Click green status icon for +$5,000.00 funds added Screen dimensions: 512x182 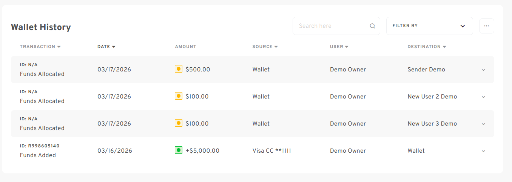tap(179, 150)
